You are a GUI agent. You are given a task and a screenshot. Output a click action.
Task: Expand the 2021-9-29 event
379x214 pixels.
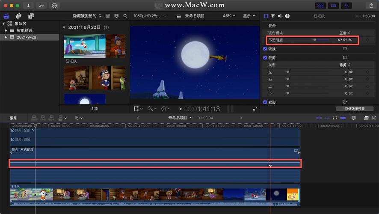(6, 37)
